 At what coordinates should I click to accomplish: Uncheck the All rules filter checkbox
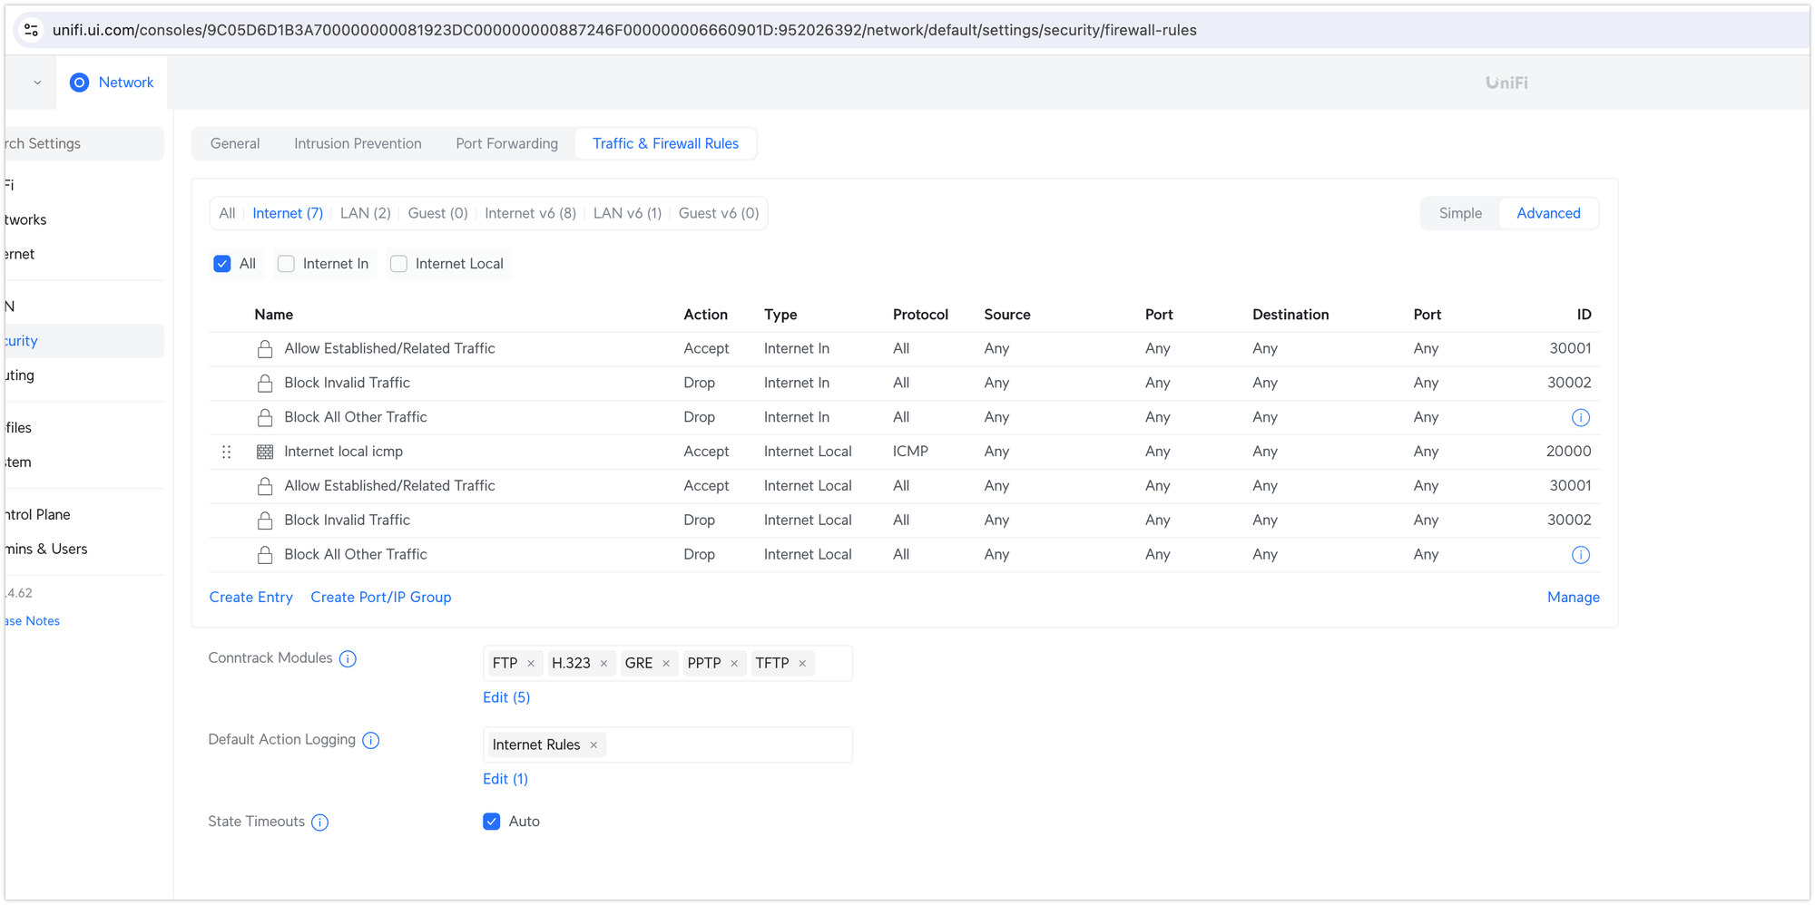click(x=222, y=263)
